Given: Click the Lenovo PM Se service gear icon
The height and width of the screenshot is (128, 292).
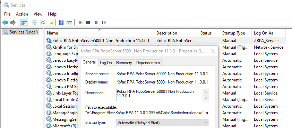Looking at the screenshot, I should (49, 86).
